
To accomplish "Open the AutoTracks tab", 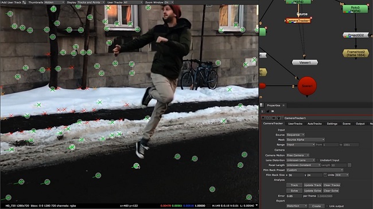I will pyautogui.click(x=314, y=124).
